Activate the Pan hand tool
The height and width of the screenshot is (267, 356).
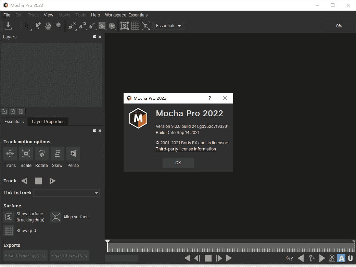pos(48,26)
